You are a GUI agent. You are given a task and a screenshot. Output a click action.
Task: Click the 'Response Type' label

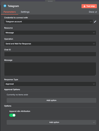[11, 80]
